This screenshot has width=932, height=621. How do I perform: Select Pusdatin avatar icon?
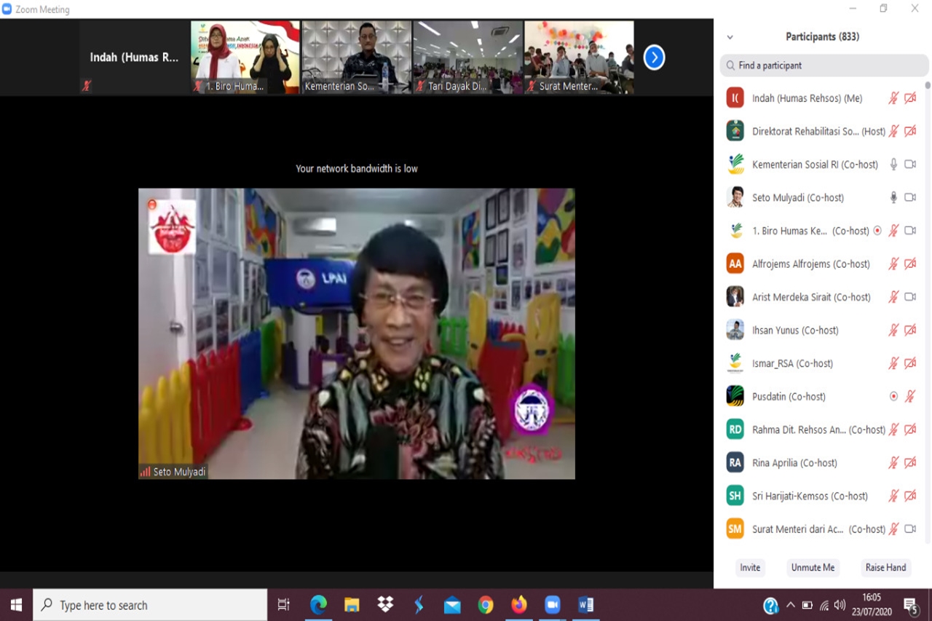tap(735, 396)
